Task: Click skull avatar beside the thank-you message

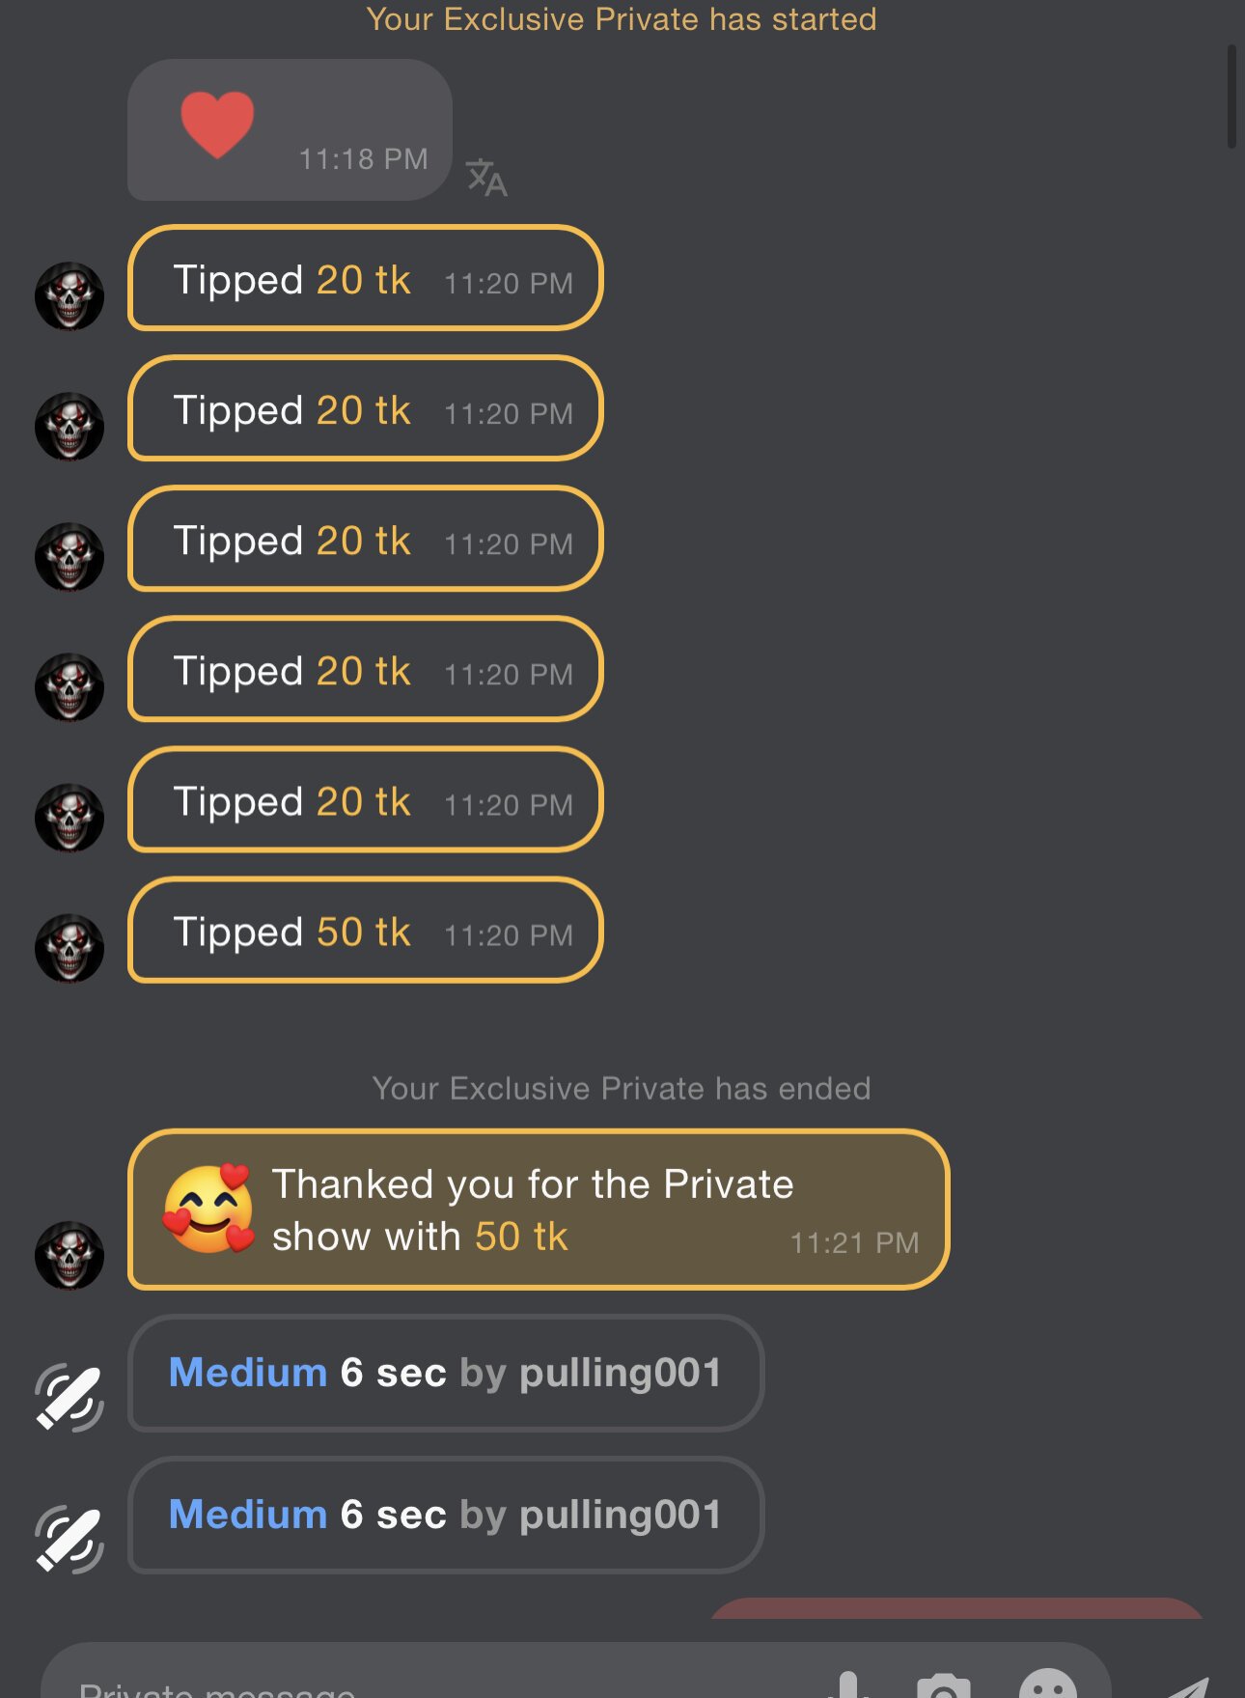Action: point(69,1255)
